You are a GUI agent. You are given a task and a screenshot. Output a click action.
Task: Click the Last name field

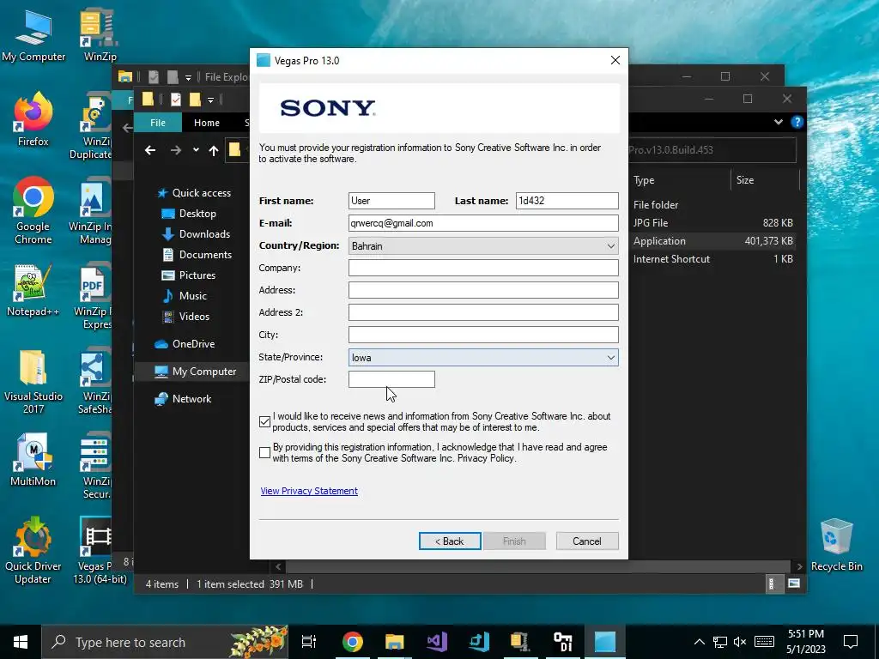pyautogui.click(x=567, y=201)
